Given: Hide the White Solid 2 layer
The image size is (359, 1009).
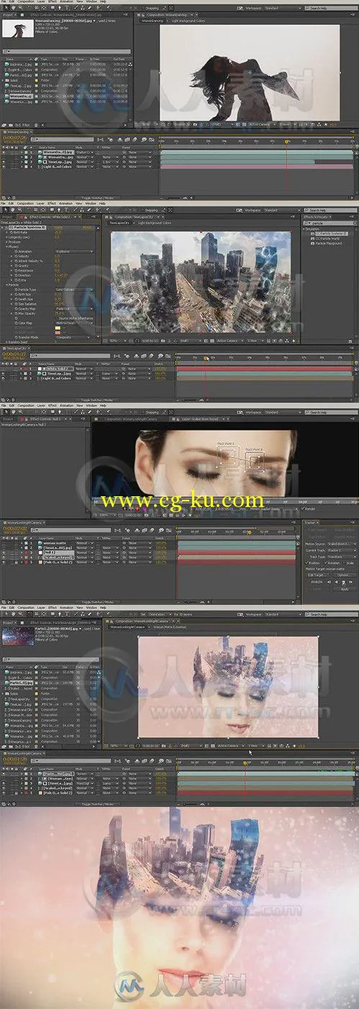Looking at the screenshot, I should click(4, 369).
